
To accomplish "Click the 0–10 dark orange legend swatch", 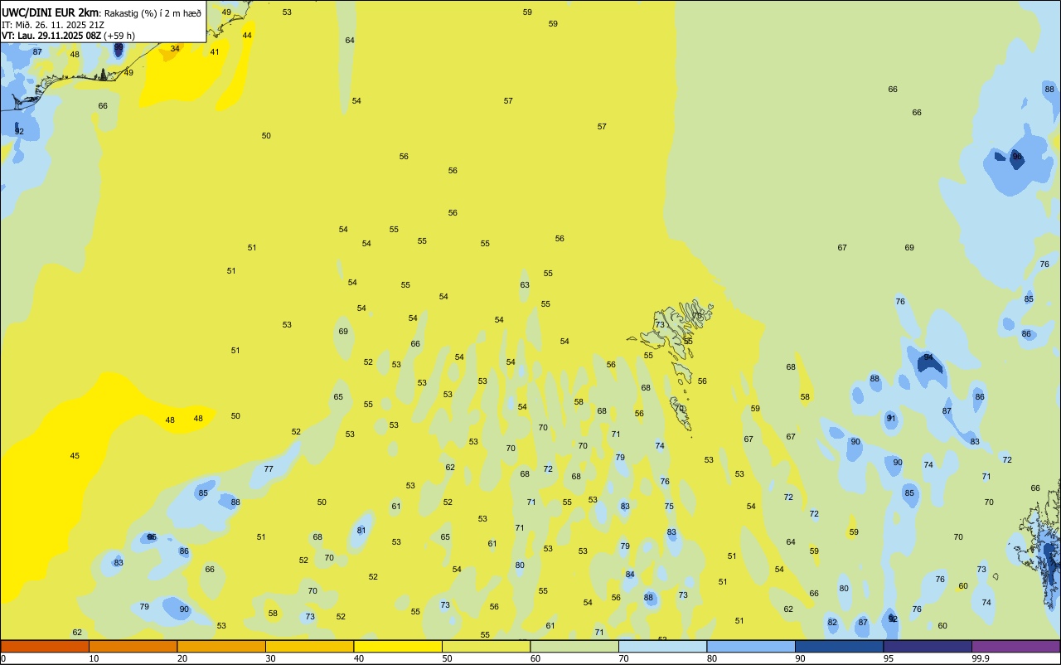I will (45, 646).
